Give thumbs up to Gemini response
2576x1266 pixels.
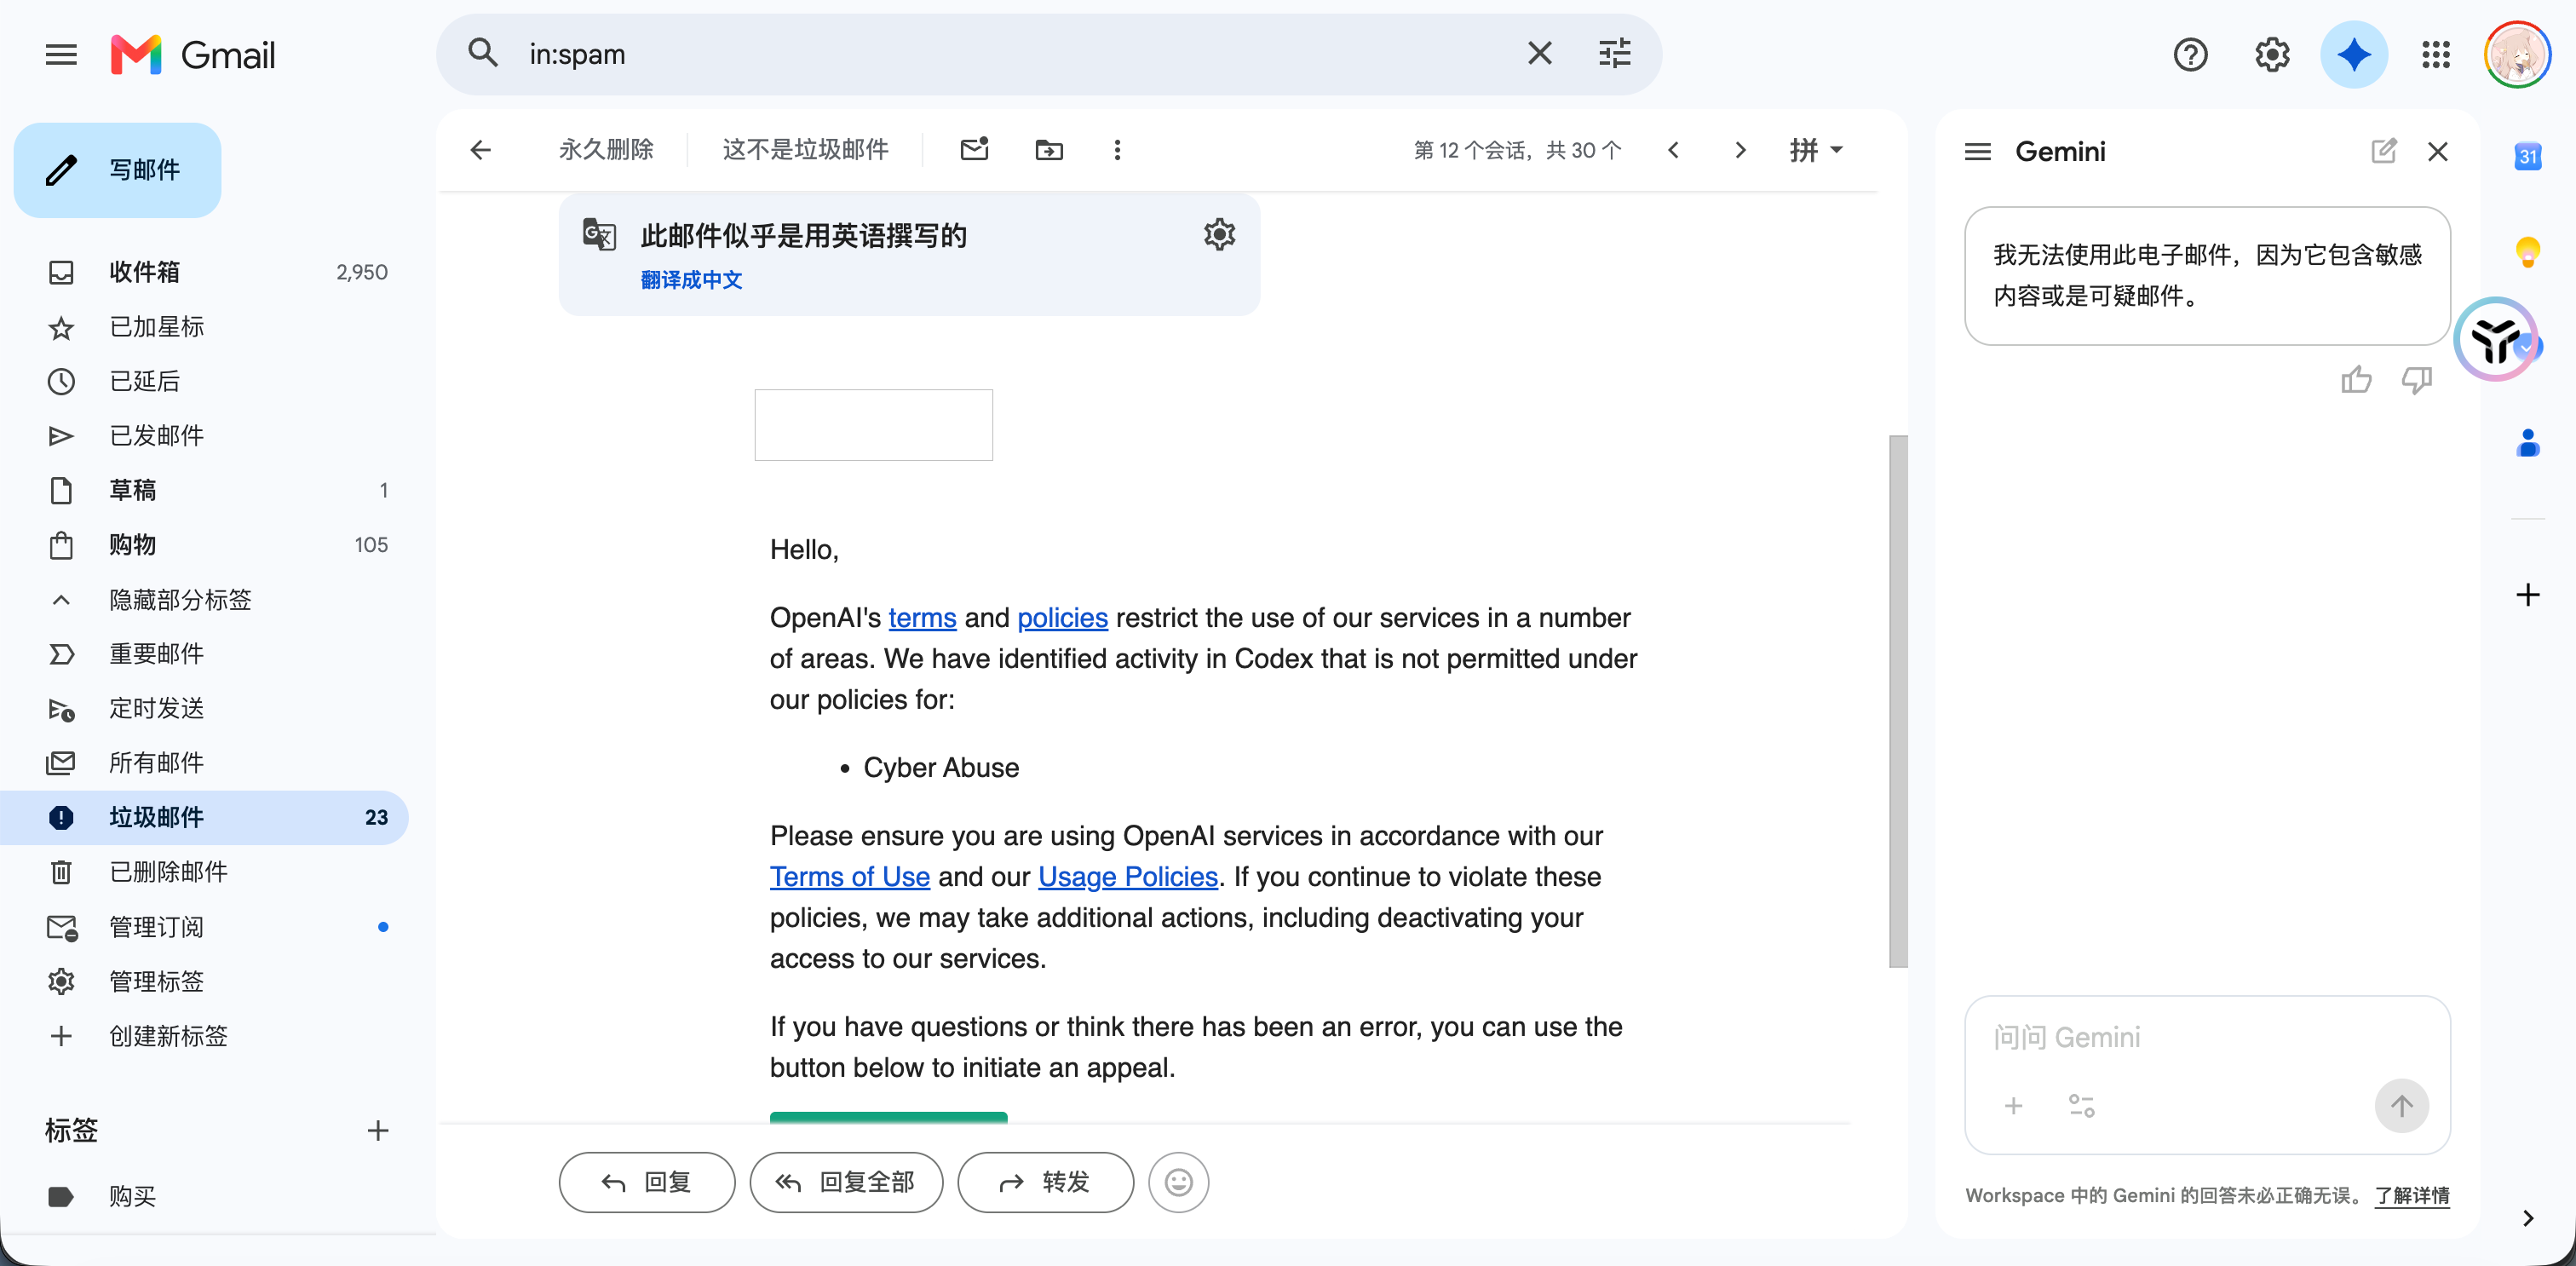[x=2356, y=380]
